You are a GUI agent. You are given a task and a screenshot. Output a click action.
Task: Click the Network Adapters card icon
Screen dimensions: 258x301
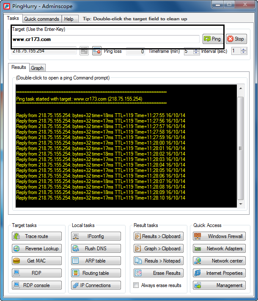[x=198, y=249]
